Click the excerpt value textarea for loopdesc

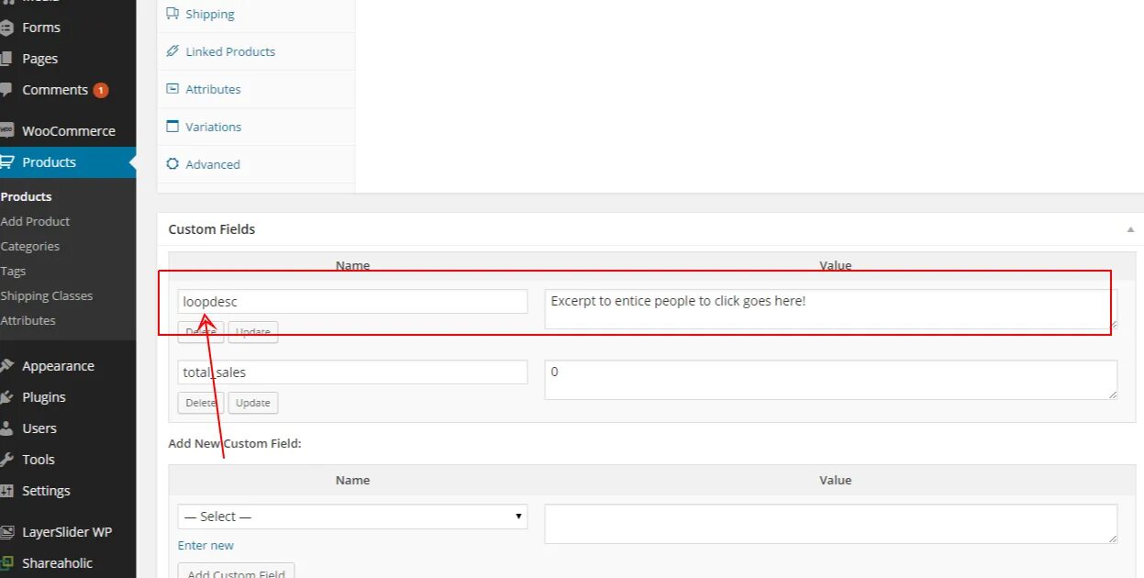pyautogui.click(x=831, y=309)
